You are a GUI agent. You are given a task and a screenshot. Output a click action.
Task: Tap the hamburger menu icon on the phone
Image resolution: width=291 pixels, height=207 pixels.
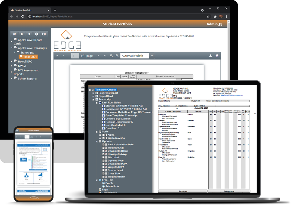tap(17, 131)
